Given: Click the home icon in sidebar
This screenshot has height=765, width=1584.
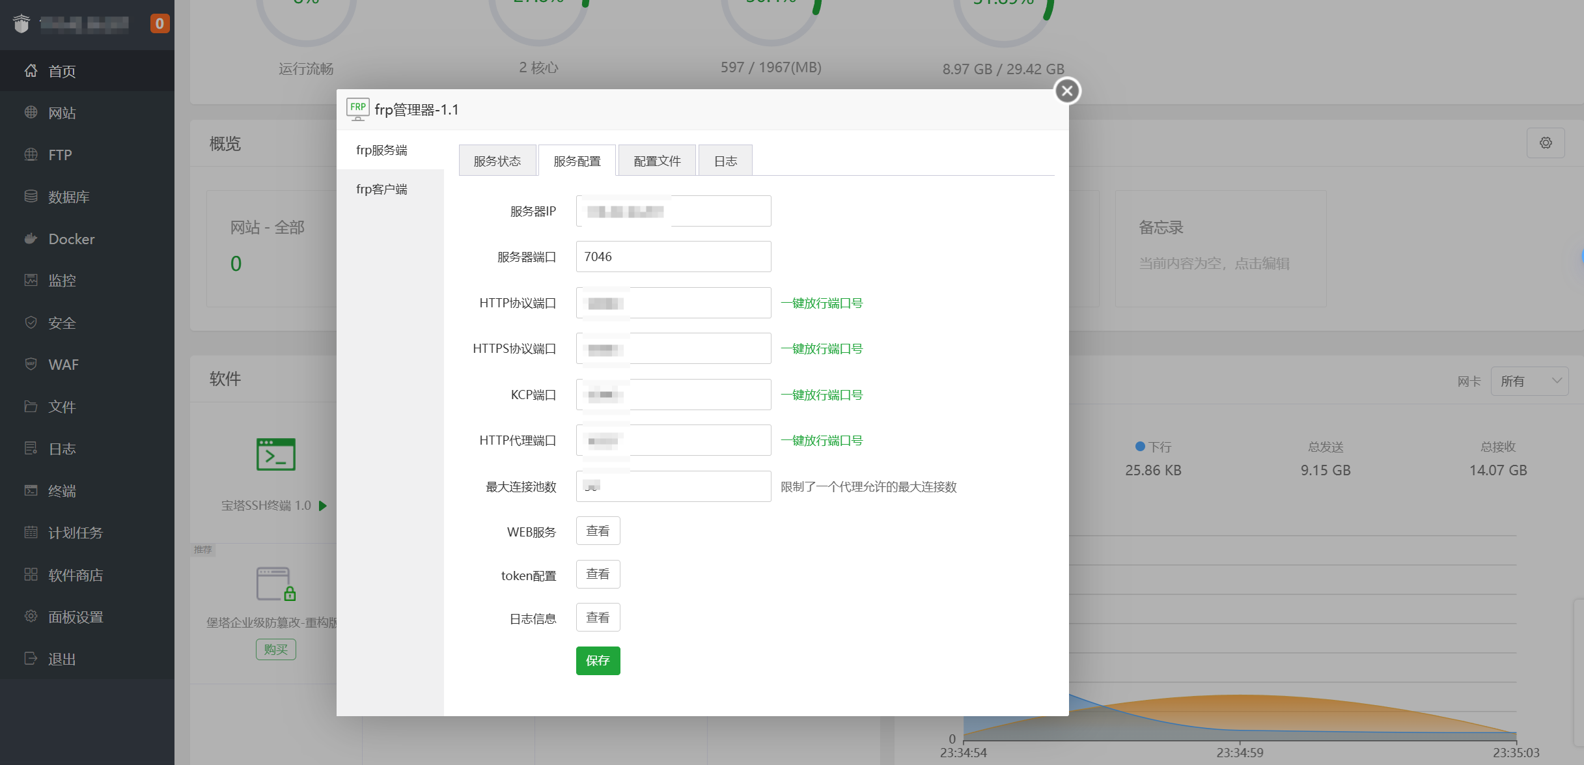Looking at the screenshot, I should [31, 70].
